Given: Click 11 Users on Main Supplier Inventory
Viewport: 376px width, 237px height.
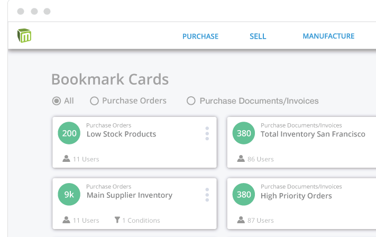Looking at the screenshot, I should click(86, 221).
